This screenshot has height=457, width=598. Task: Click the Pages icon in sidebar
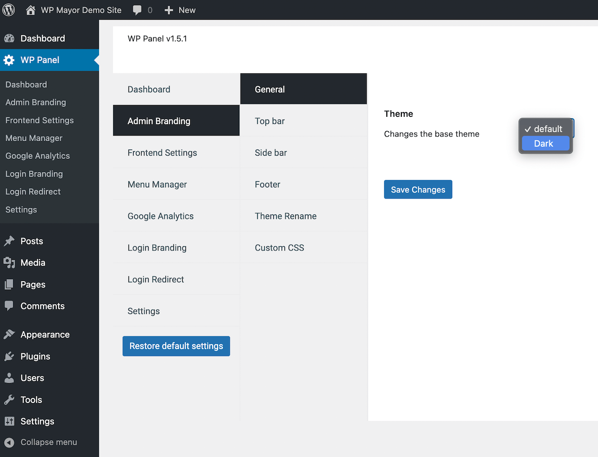tap(9, 285)
